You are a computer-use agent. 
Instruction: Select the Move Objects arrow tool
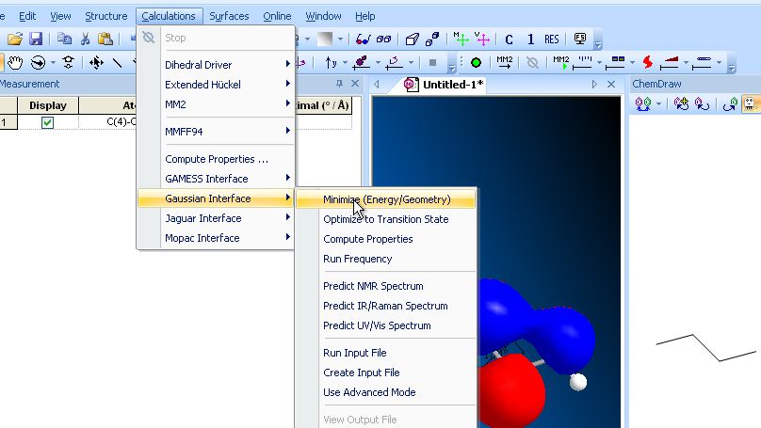coord(96,62)
